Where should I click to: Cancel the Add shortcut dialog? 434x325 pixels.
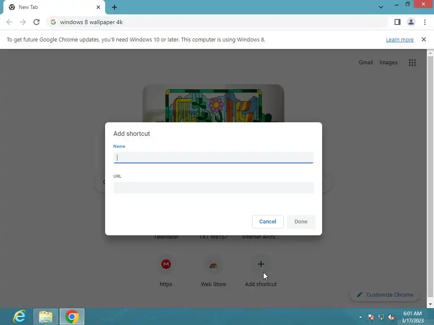(x=268, y=222)
